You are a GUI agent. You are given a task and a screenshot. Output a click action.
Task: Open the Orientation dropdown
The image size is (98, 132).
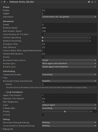coord(69,17)
